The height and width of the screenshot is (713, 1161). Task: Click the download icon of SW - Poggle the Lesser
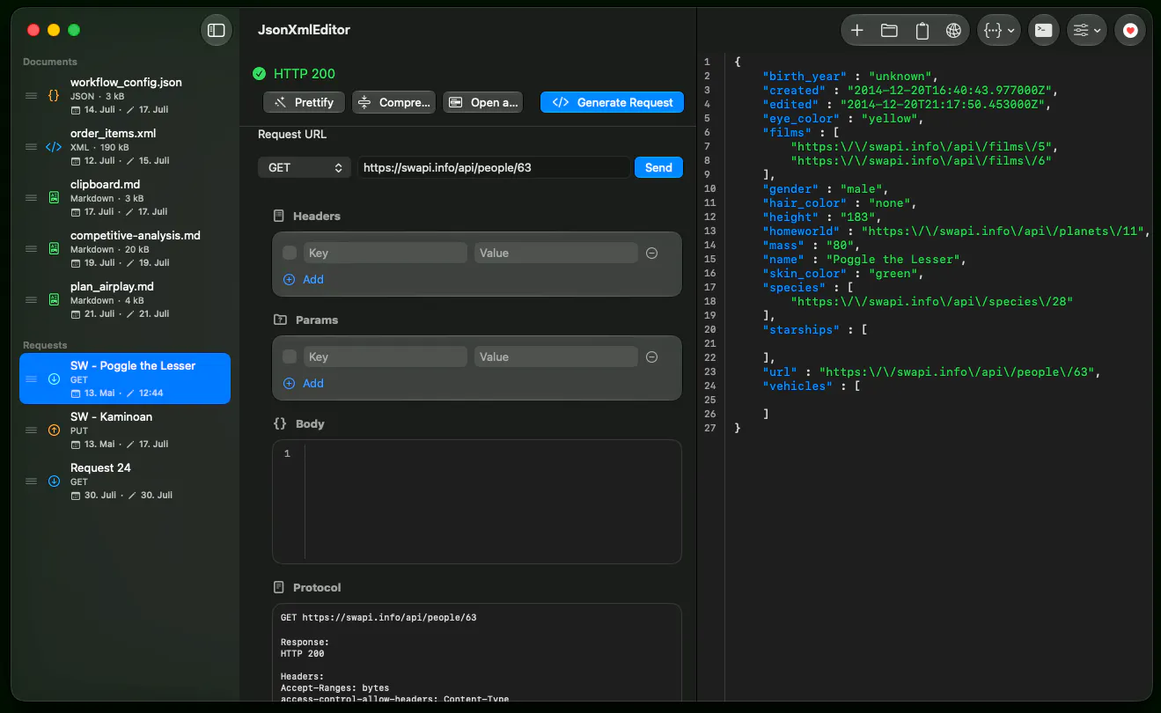pyautogui.click(x=54, y=379)
